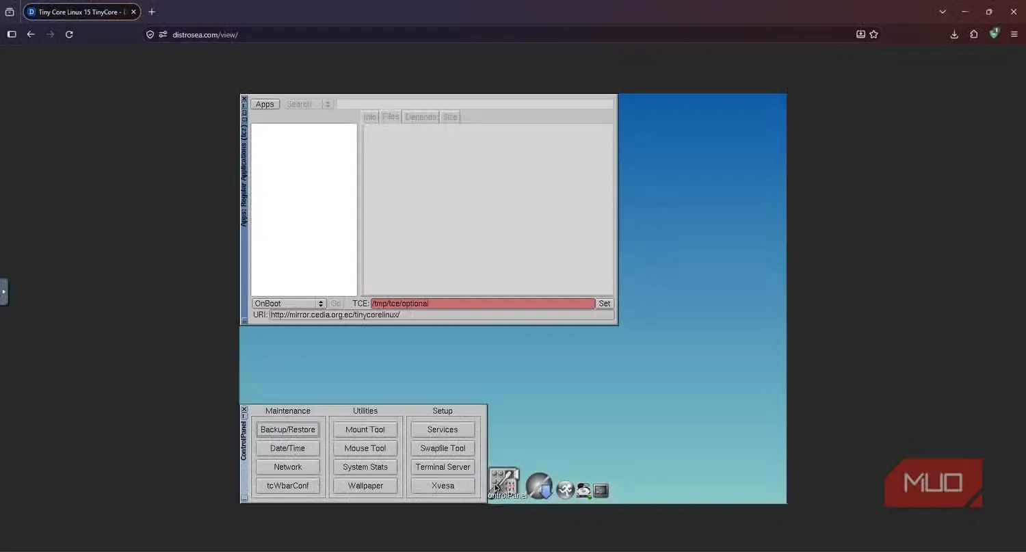The width and height of the screenshot is (1026, 552).
Task: Click the shield site-protection icon
Action: pos(150,34)
